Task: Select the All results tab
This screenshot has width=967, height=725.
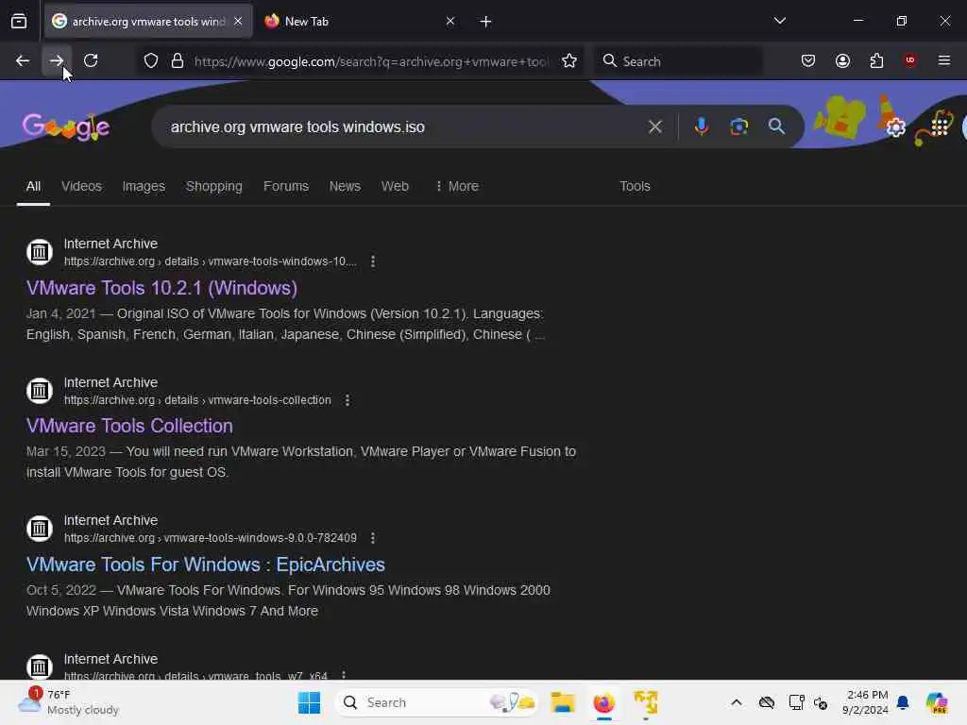Action: point(33,186)
